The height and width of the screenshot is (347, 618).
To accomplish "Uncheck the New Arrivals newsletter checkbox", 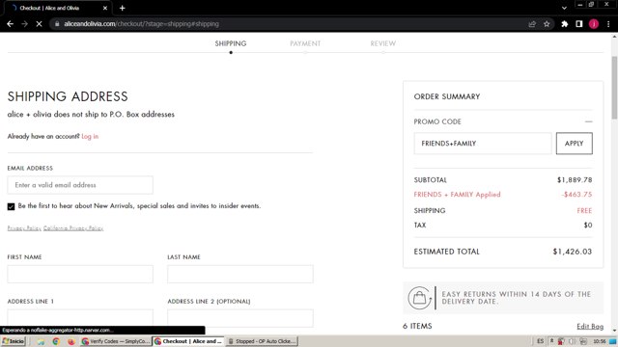I will [x=11, y=206].
